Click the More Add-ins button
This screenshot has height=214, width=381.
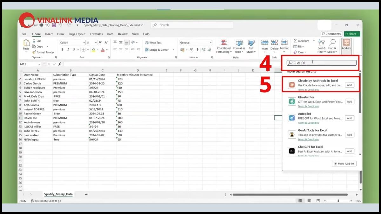pos(344,164)
